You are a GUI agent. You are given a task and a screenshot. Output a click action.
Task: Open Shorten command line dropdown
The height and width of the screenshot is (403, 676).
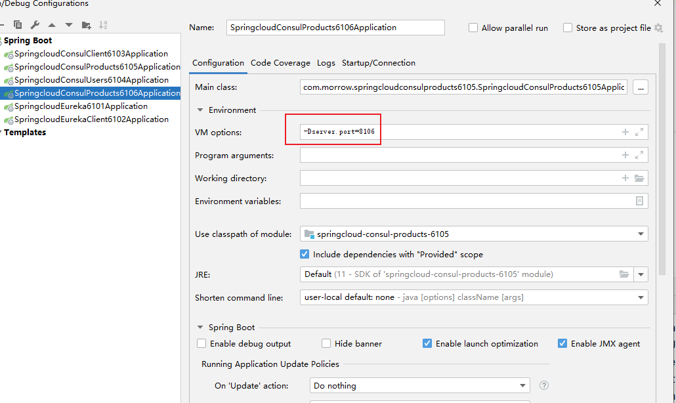pyautogui.click(x=474, y=297)
